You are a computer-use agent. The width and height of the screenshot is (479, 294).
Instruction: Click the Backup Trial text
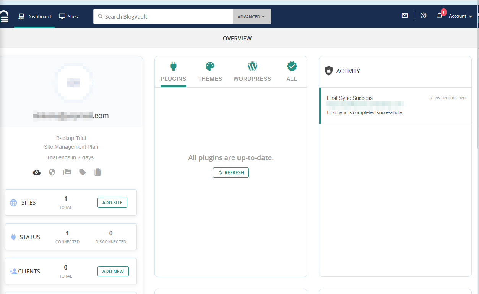71,138
